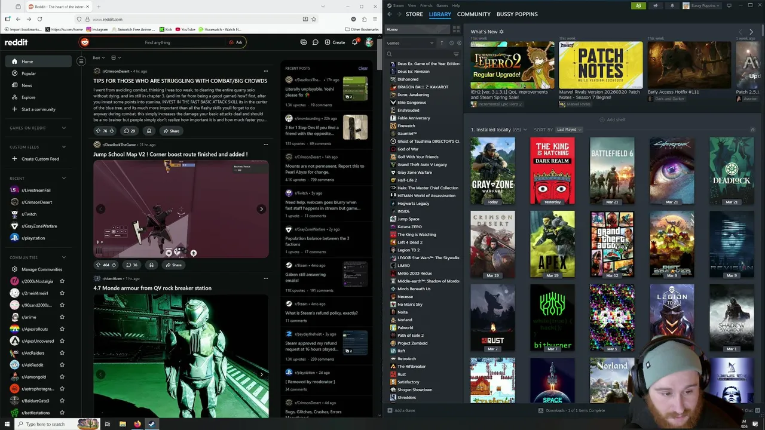765x430 pixels.
Task: Click Start a community in Reddit sidebar
Action: [x=38, y=109]
